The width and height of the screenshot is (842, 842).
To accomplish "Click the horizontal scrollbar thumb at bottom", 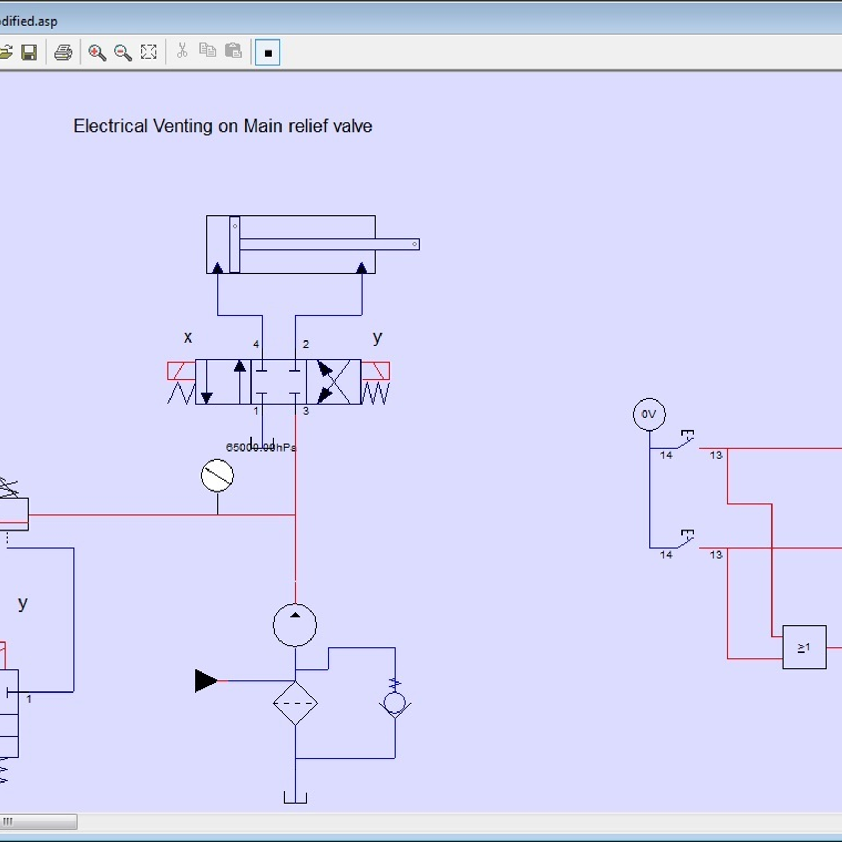I will (x=38, y=821).
